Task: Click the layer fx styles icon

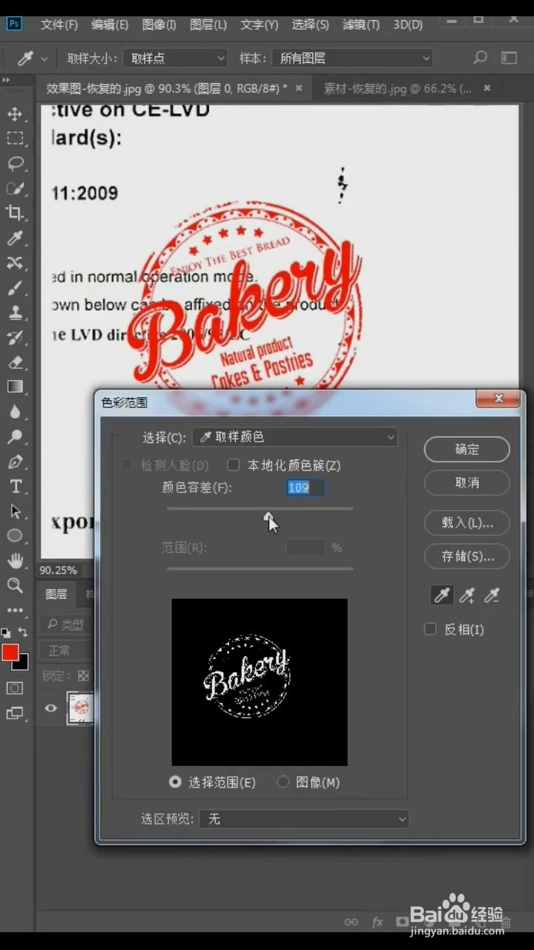Action: click(378, 922)
